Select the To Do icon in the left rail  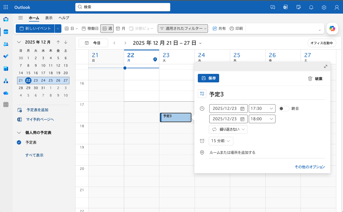point(6,56)
